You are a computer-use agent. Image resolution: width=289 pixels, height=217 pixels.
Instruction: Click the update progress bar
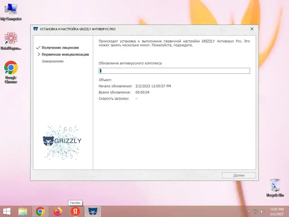click(x=174, y=71)
